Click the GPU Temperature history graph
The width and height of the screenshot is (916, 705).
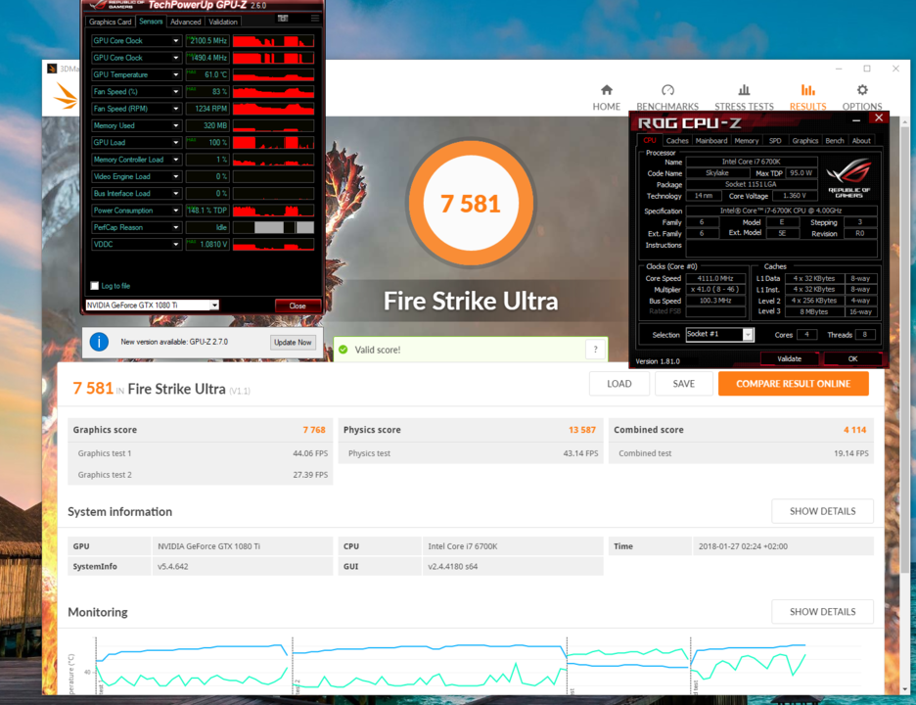coord(273,74)
